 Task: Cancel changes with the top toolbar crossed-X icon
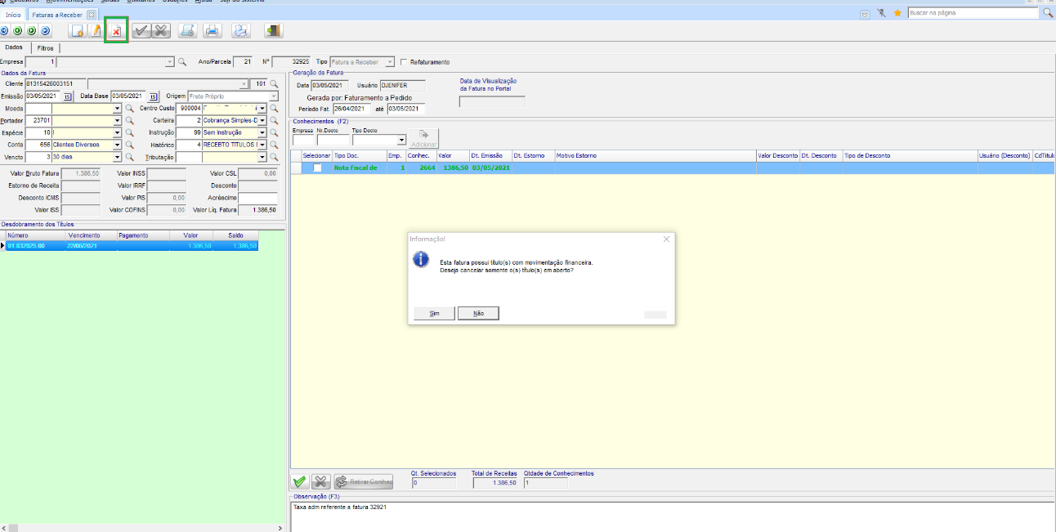161,31
